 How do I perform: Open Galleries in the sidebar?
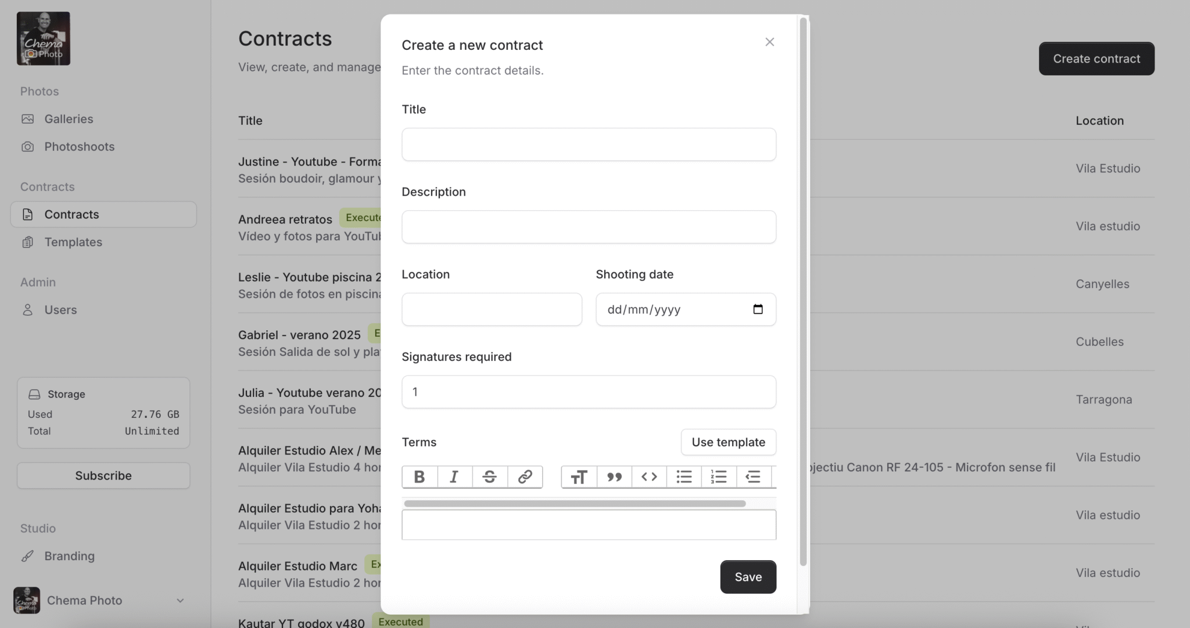point(69,119)
